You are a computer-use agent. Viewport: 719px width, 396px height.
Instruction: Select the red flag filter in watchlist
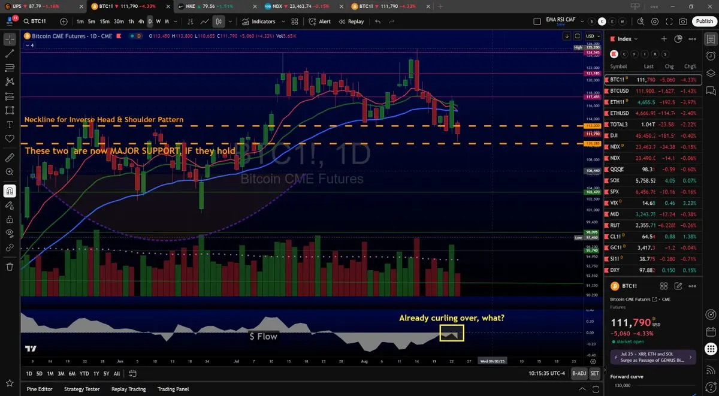pos(614,53)
